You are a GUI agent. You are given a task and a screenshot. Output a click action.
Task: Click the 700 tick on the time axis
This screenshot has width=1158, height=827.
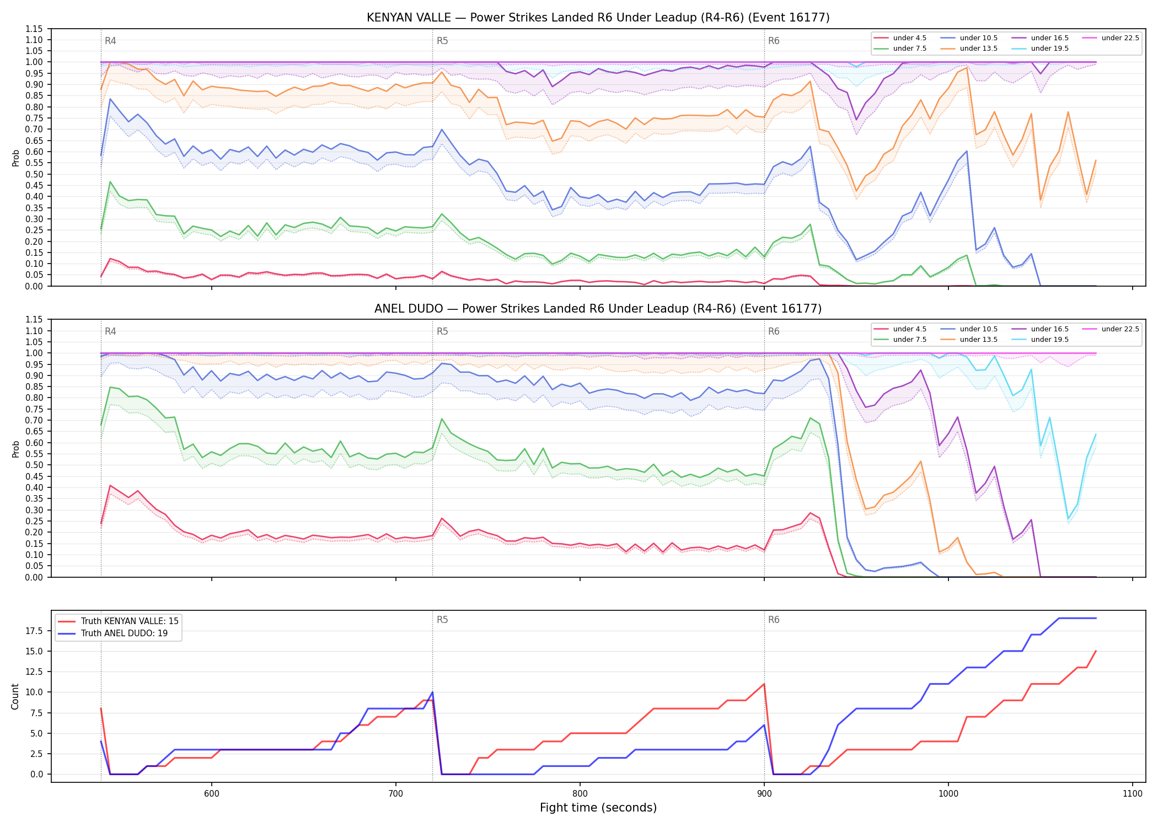pos(396,793)
